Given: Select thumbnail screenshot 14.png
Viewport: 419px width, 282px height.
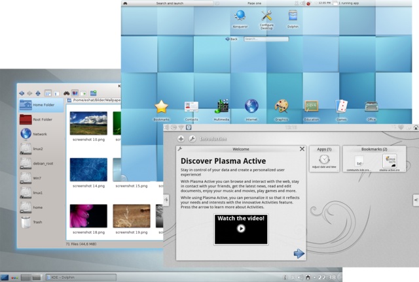Looking at the screenshot, I should (88, 170).
